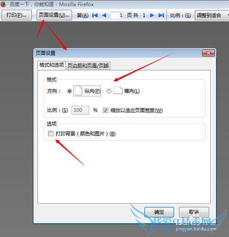
Task: Open the 调整到适合 scale dropdown
Action: tap(212, 15)
